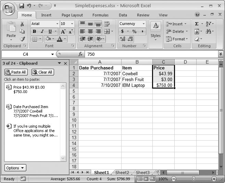The width and height of the screenshot is (225, 183).
Task: Click the Fill down arrow icon
Action: pos(197,31)
